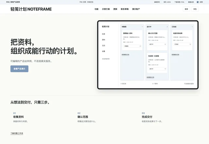209x144 pixels.
Task: Click the PIXI breadcrumb at top left
Action: coord(13,2)
